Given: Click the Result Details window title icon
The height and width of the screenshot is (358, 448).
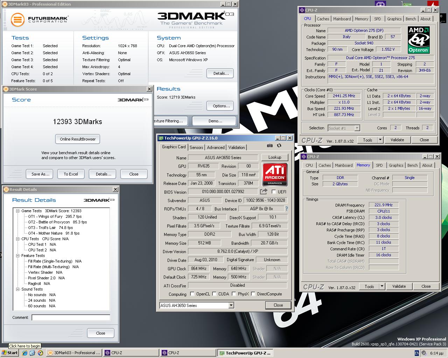Looking at the screenshot, I should point(6,189).
